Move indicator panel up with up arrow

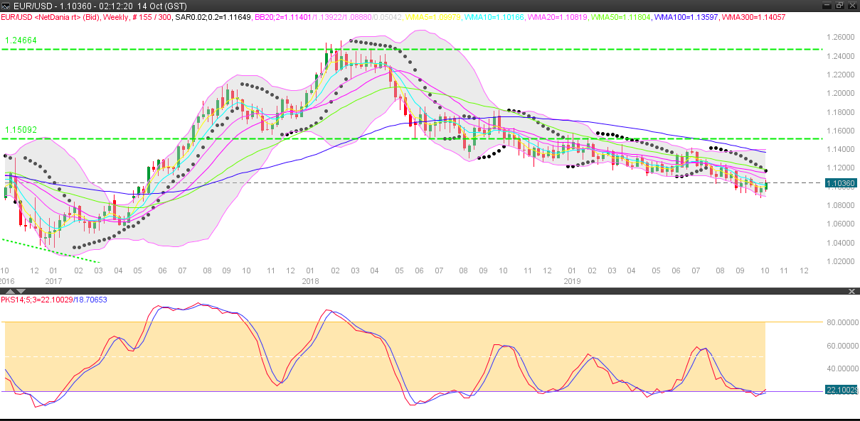tap(10, 291)
